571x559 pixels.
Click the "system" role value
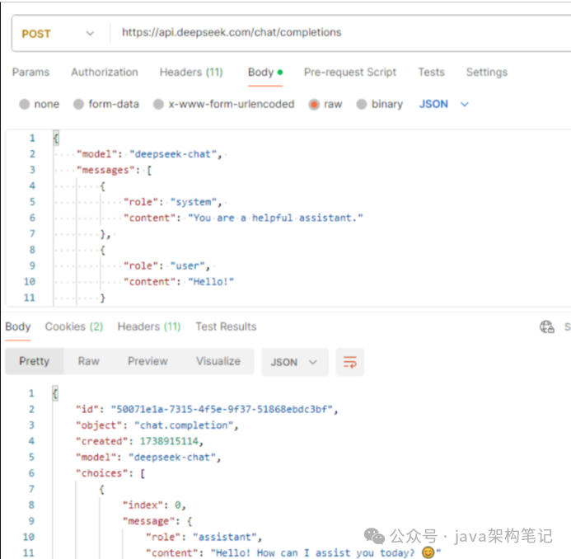tap(194, 202)
